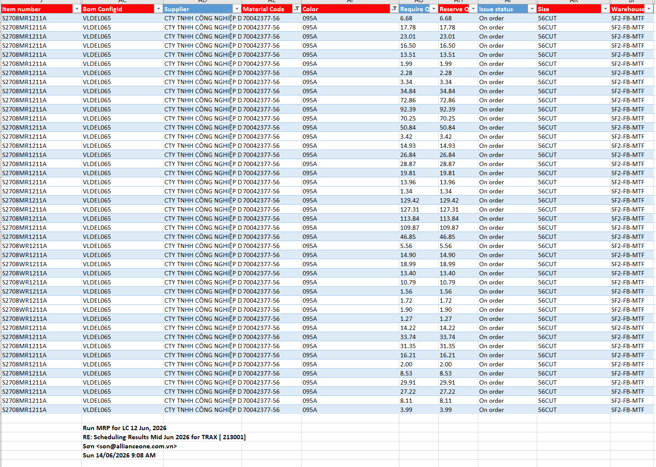Viewport: 656px width, 467px height.
Task: Select the Reserve Q cell showing 72.86
Action: pyautogui.click(x=458, y=100)
